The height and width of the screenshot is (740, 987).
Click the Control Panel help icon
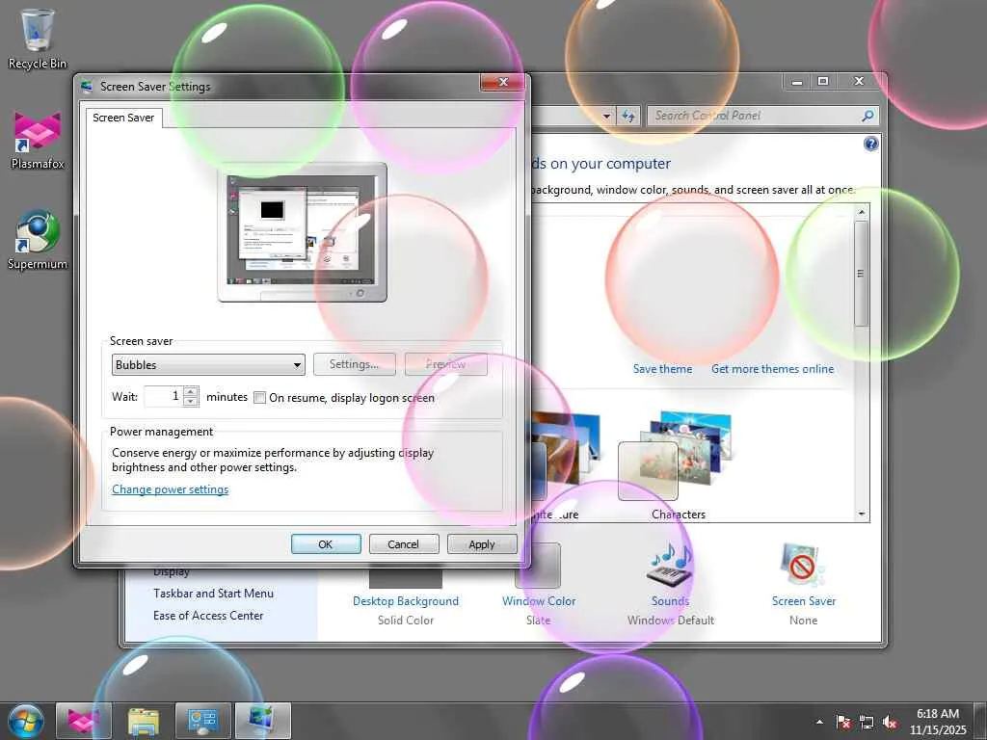(870, 145)
